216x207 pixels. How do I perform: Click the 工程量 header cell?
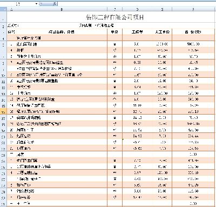click(x=137, y=32)
